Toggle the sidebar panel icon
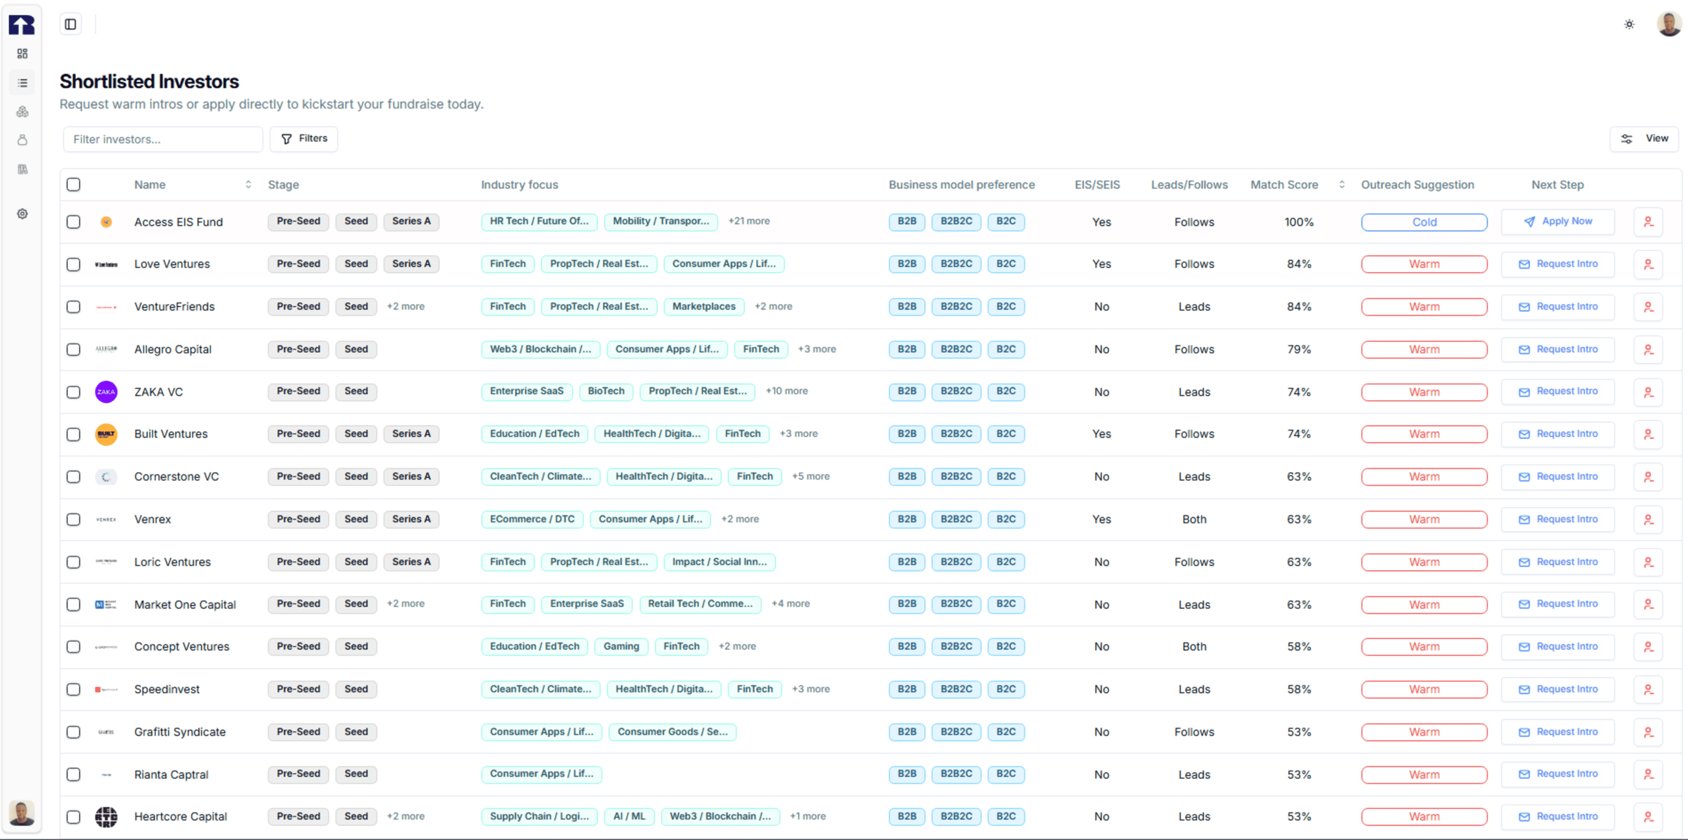Viewport: 1688px width, 840px height. pos(70,24)
